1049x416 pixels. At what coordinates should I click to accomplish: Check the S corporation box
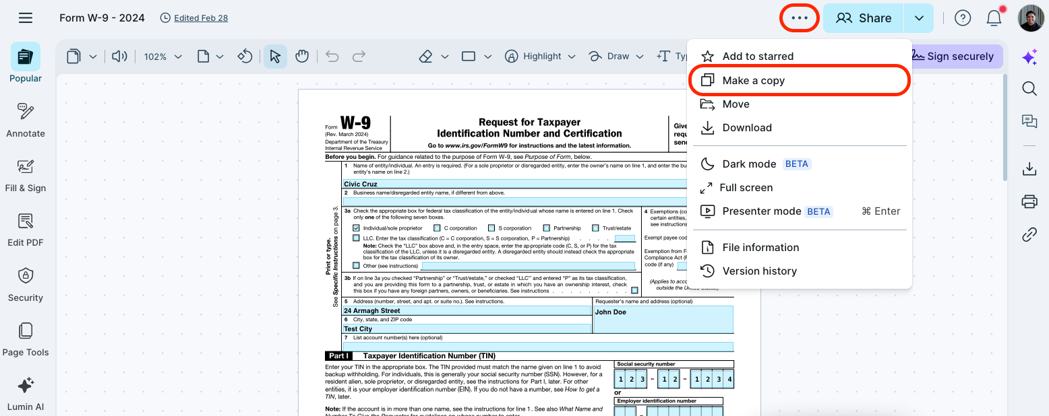click(x=491, y=228)
